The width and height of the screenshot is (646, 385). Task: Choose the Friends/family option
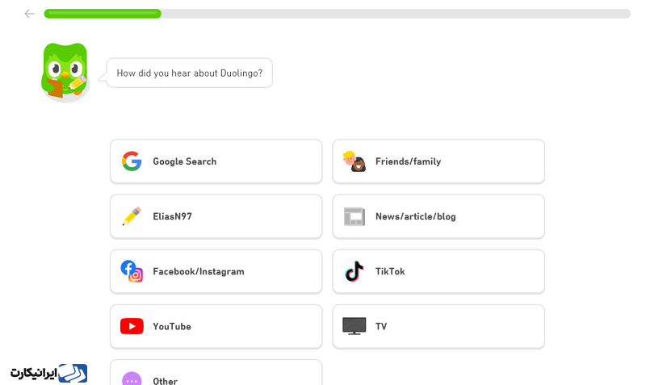438,161
